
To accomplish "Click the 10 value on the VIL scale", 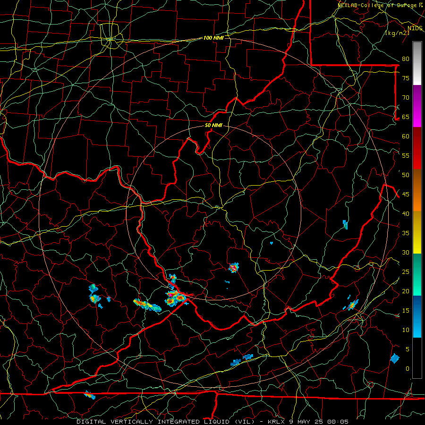I will 406,330.
